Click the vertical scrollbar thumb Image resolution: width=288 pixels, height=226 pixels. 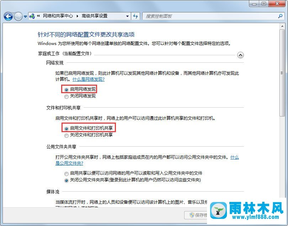tap(282, 73)
